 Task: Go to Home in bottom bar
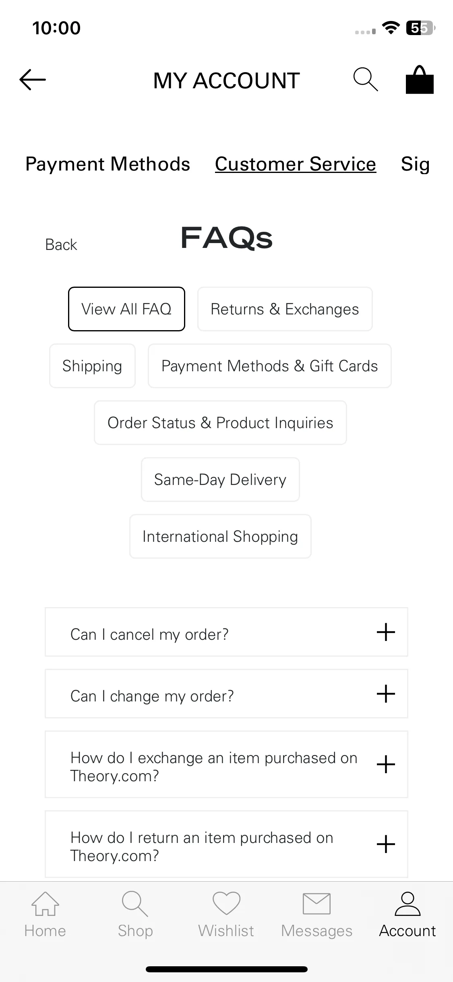(45, 915)
